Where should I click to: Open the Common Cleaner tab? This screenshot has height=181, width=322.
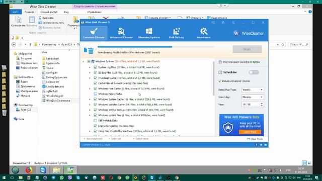[x=94, y=33]
